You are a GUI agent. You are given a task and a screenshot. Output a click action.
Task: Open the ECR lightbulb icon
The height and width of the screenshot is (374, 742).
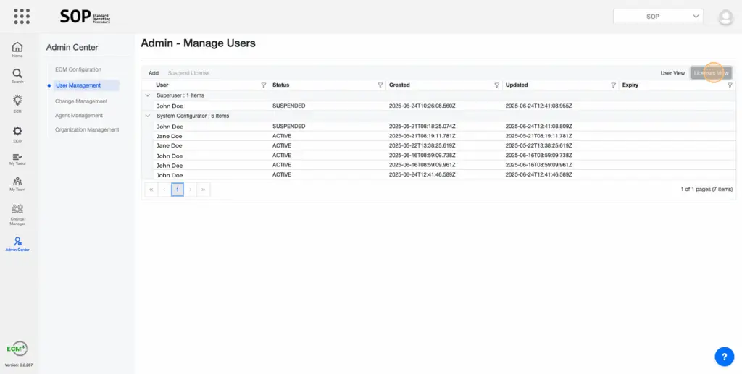[17, 104]
